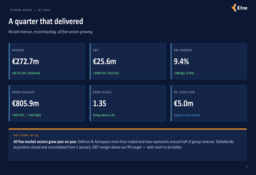Click the "Group above 1.0x" caption

pyautogui.click(x=104, y=115)
